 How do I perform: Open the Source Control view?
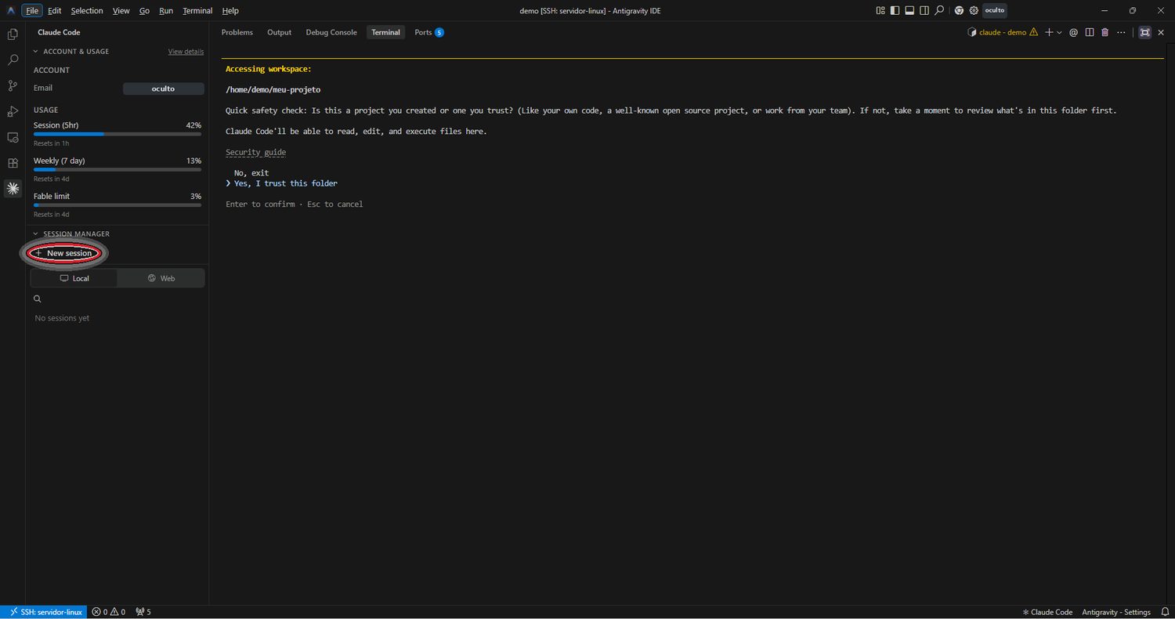pyautogui.click(x=13, y=85)
